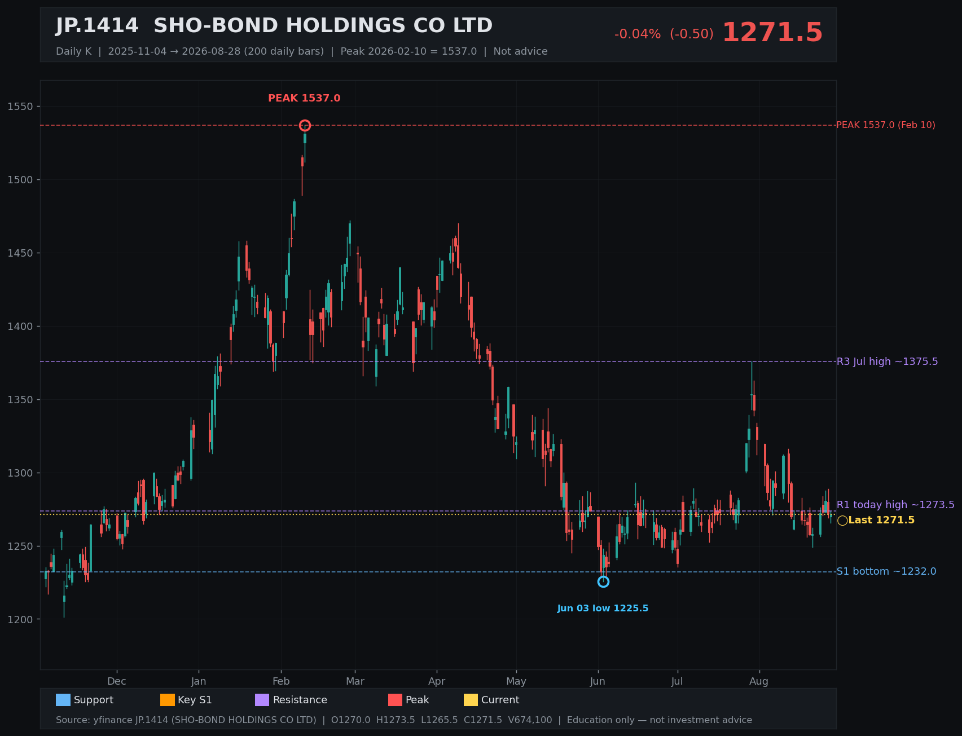This screenshot has height=736, width=962.
Task: Click the '-0.04% (-0.50)' change value
Action: pyautogui.click(x=664, y=34)
